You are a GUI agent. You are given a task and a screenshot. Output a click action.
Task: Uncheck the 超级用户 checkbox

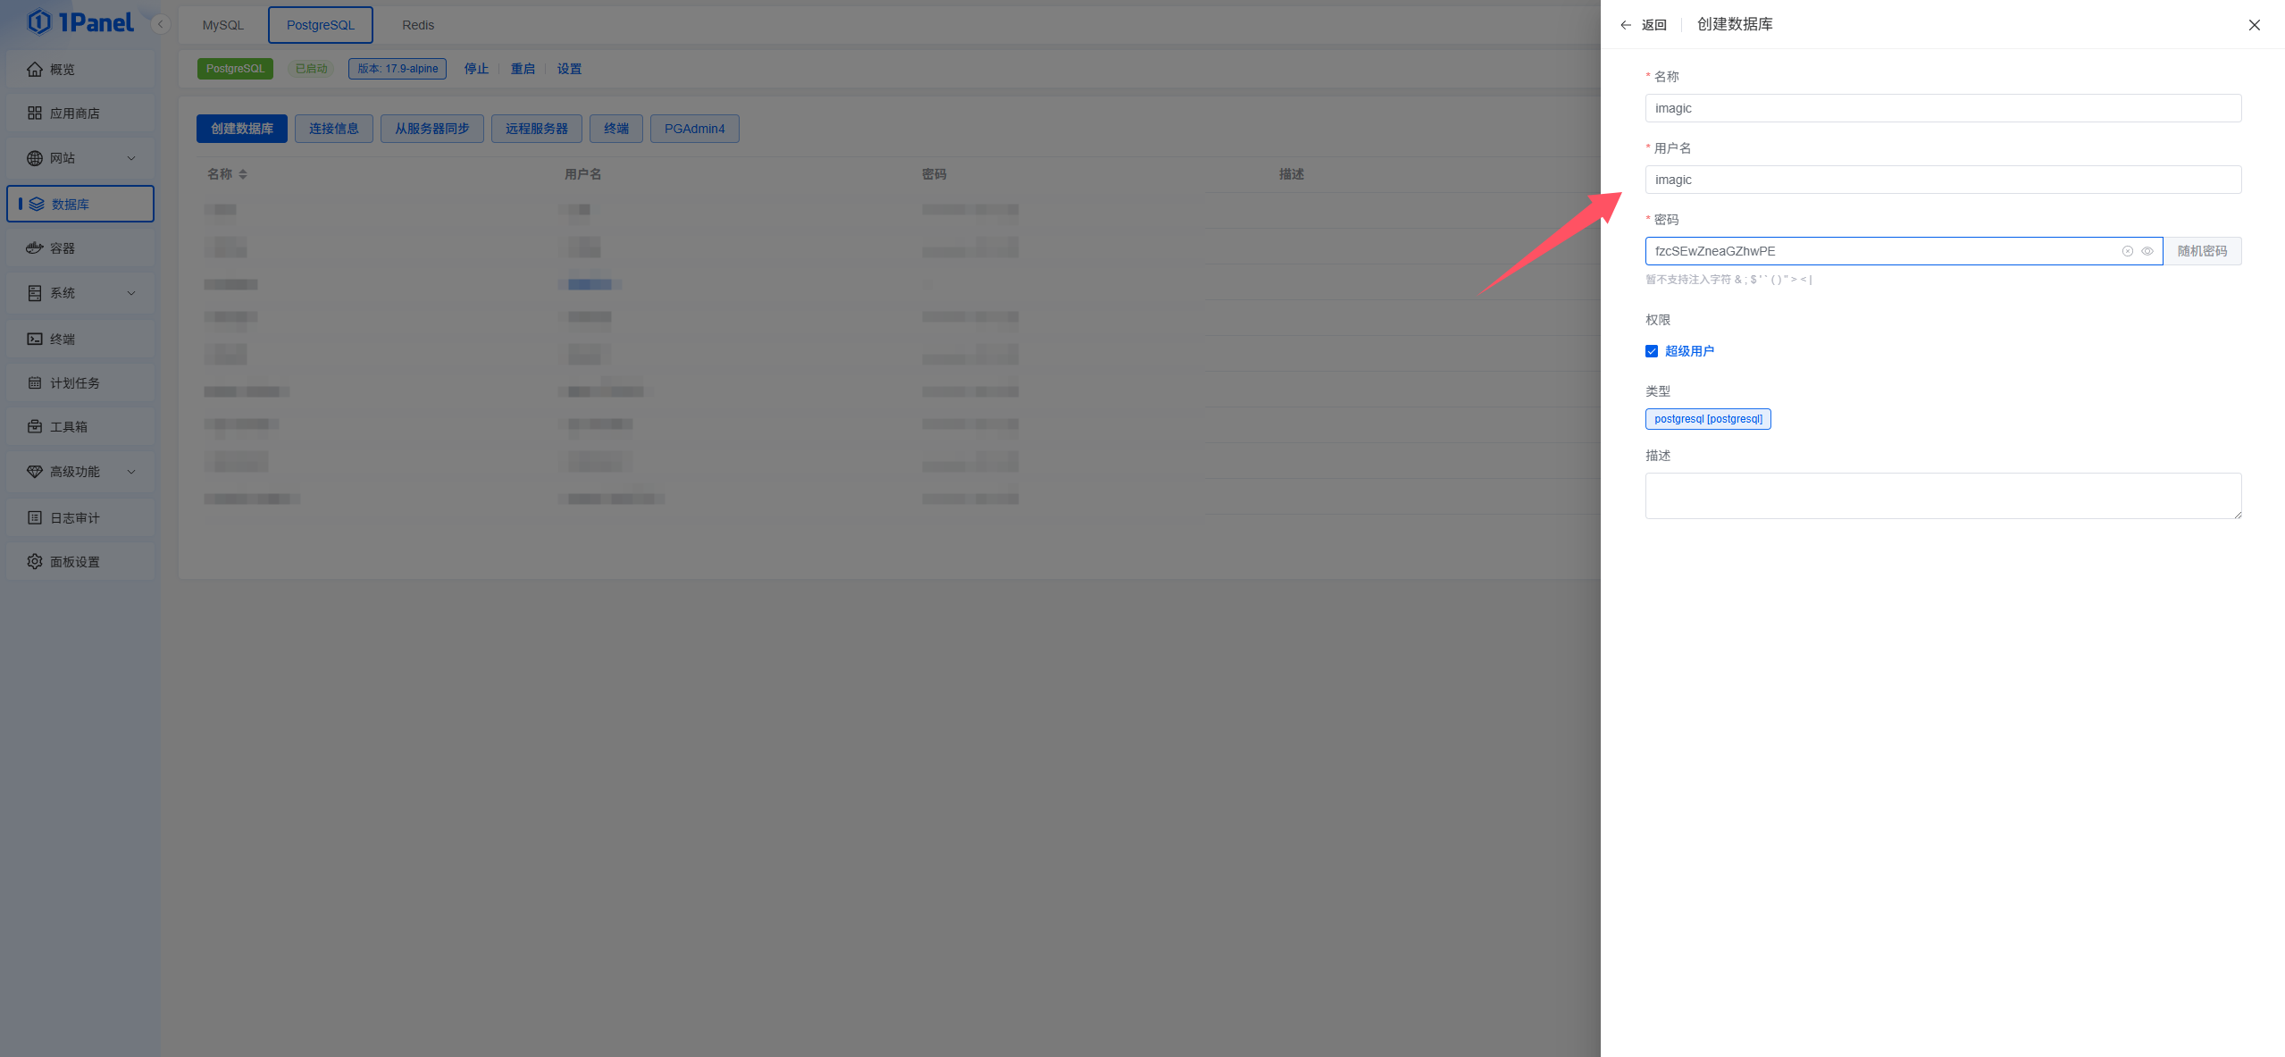click(x=1652, y=351)
